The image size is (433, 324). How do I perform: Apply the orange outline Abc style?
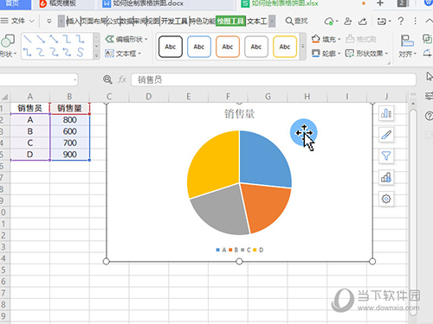click(x=228, y=47)
